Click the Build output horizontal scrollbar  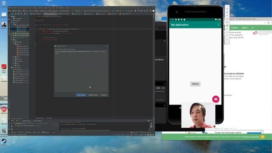click(x=85, y=130)
